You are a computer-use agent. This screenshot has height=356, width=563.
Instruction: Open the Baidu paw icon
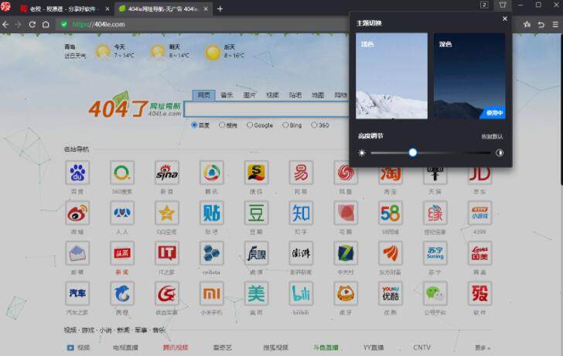point(77,173)
